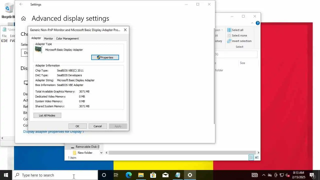Screen dimensions: 320x180
Task: Select New folder in navigation tree
Action: coord(83,153)
